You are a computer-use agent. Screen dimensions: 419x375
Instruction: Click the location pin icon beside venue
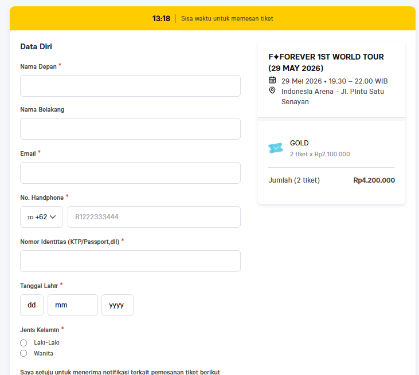point(272,90)
